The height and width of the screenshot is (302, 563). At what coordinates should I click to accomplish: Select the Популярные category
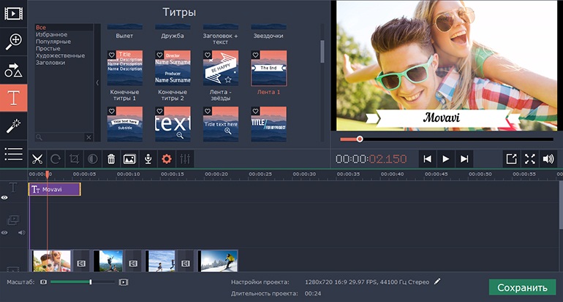coord(53,42)
